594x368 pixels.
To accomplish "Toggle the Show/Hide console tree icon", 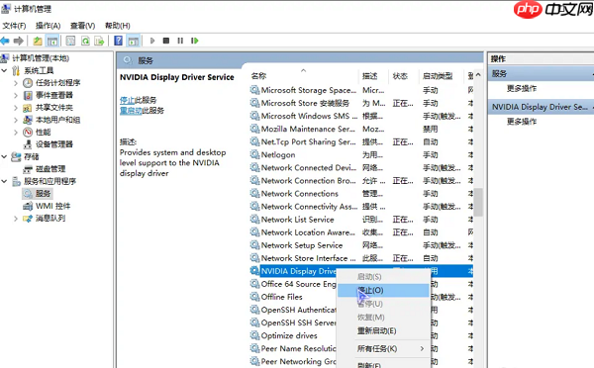I will pos(52,41).
